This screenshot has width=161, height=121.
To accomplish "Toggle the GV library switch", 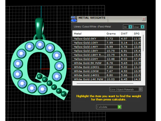I will (130, 27).
